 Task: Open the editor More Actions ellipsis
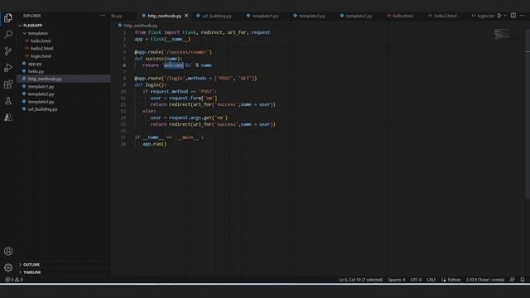523,16
